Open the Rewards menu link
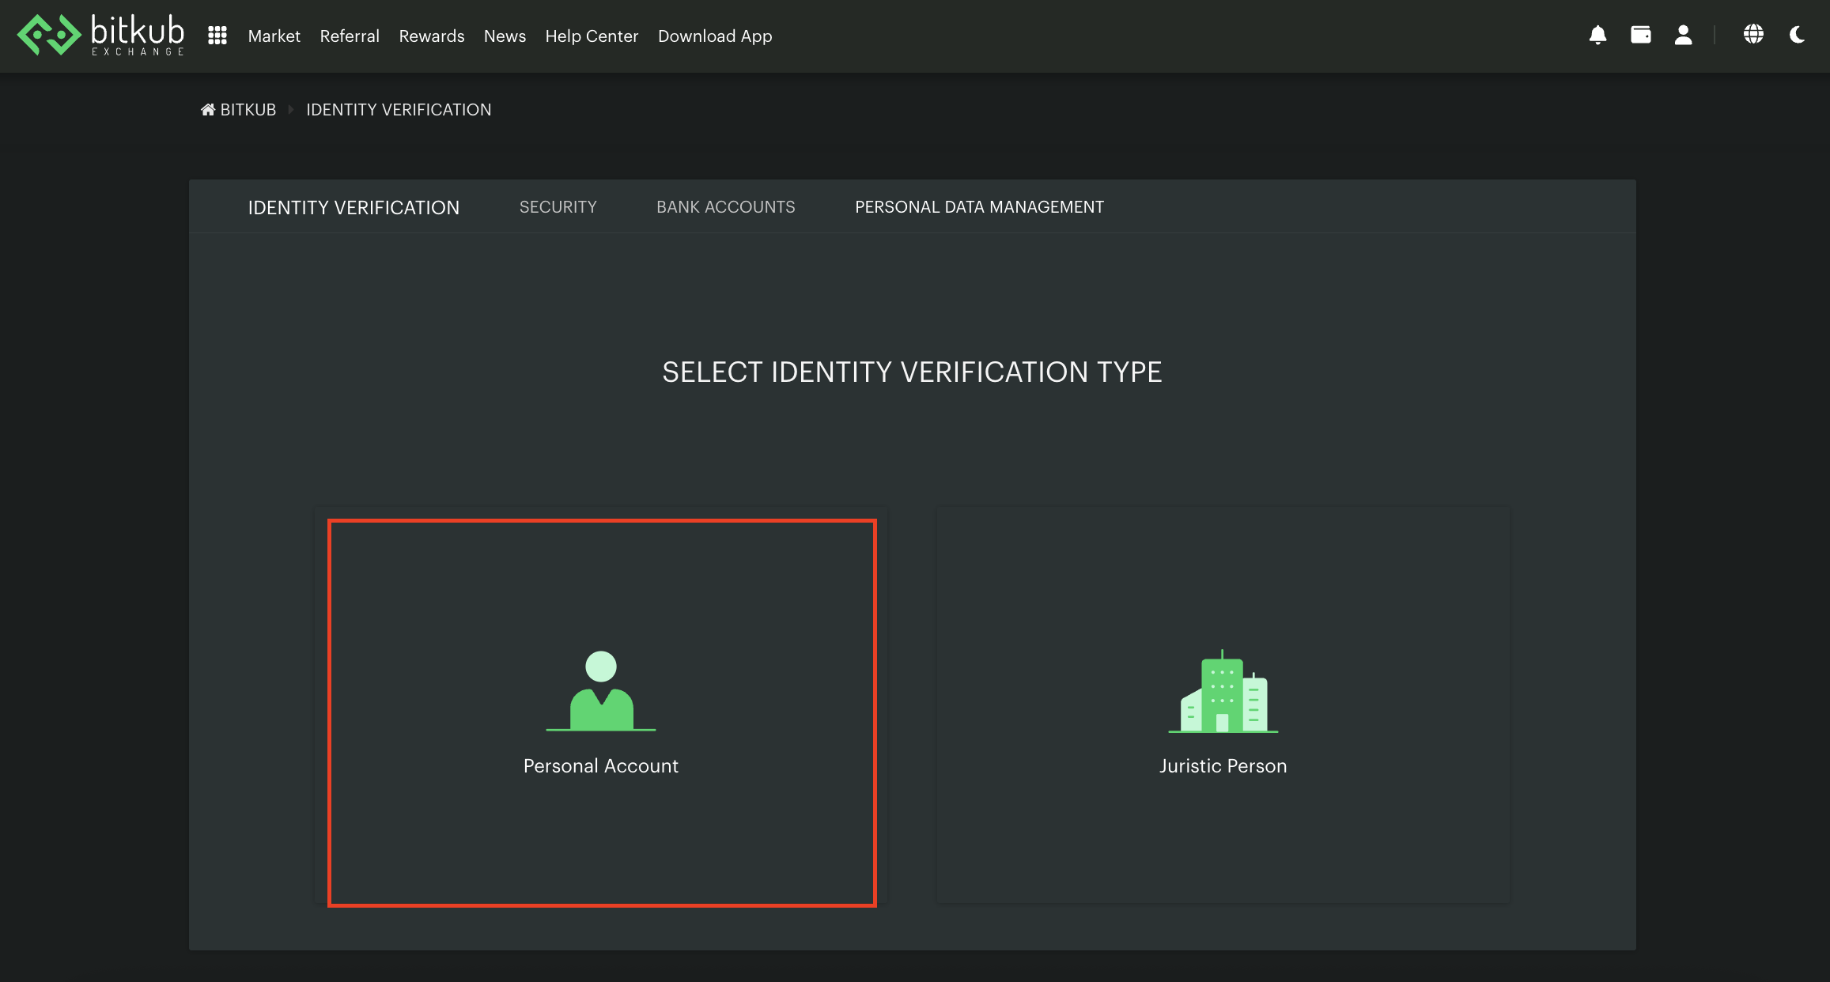1830x982 pixels. coord(432,36)
